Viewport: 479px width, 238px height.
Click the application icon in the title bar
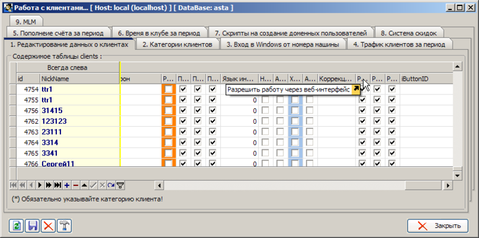(8, 8)
